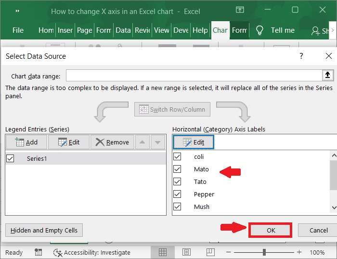This screenshot has width=337, height=259.
Task: Uncheck the Mato category checkbox
Action: point(177,169)
